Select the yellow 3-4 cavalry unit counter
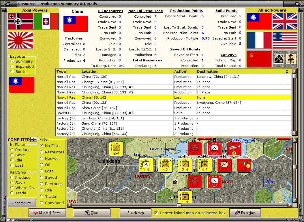This screenshot has height=222, width=304. 185,165
